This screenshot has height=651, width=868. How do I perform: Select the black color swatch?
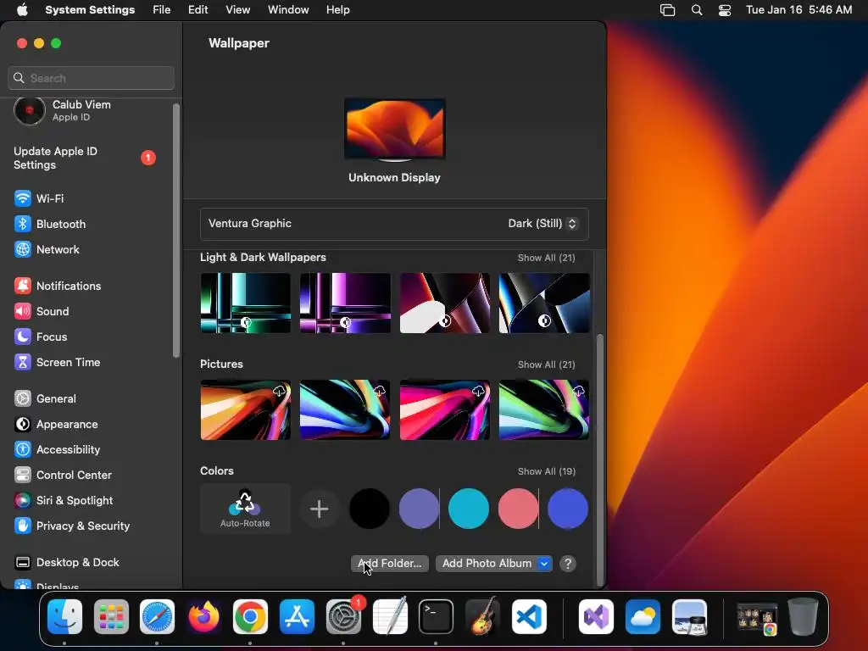pyautogui.click(x=370, y=509)
